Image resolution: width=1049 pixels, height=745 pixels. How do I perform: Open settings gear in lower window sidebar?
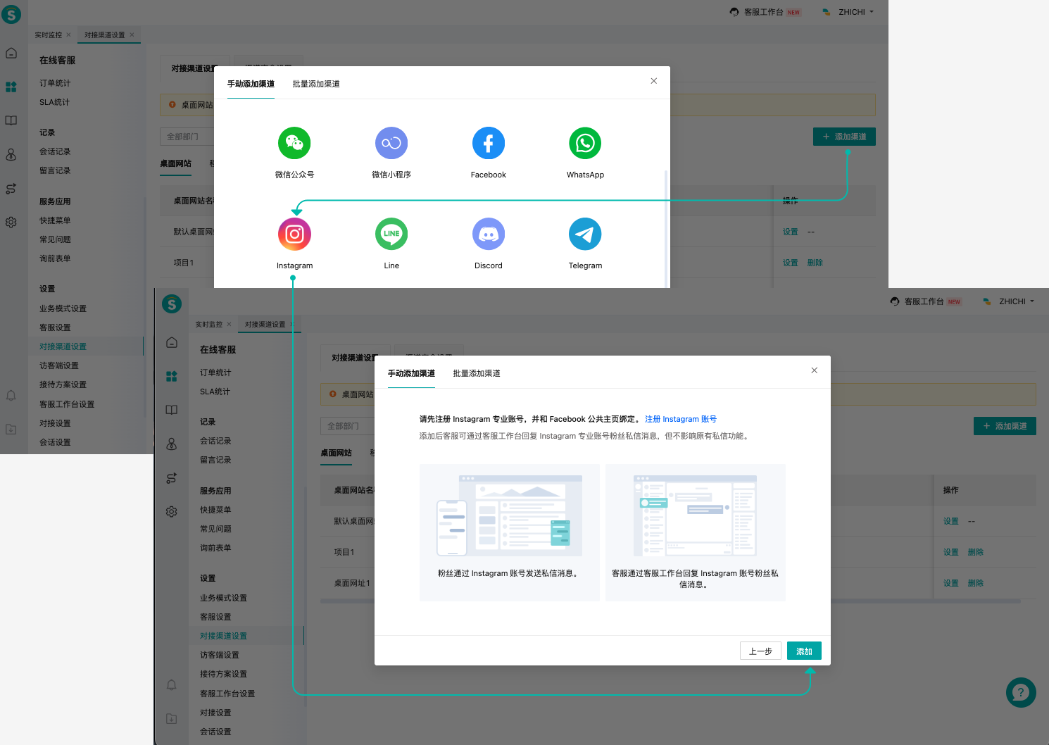coord(172,511)
